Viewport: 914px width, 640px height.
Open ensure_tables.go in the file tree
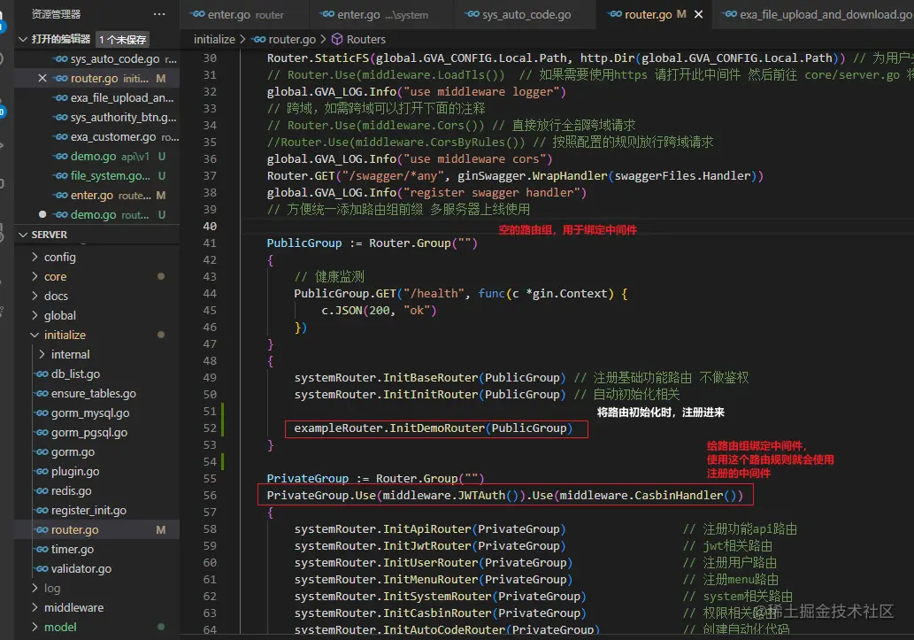(96, 393)
